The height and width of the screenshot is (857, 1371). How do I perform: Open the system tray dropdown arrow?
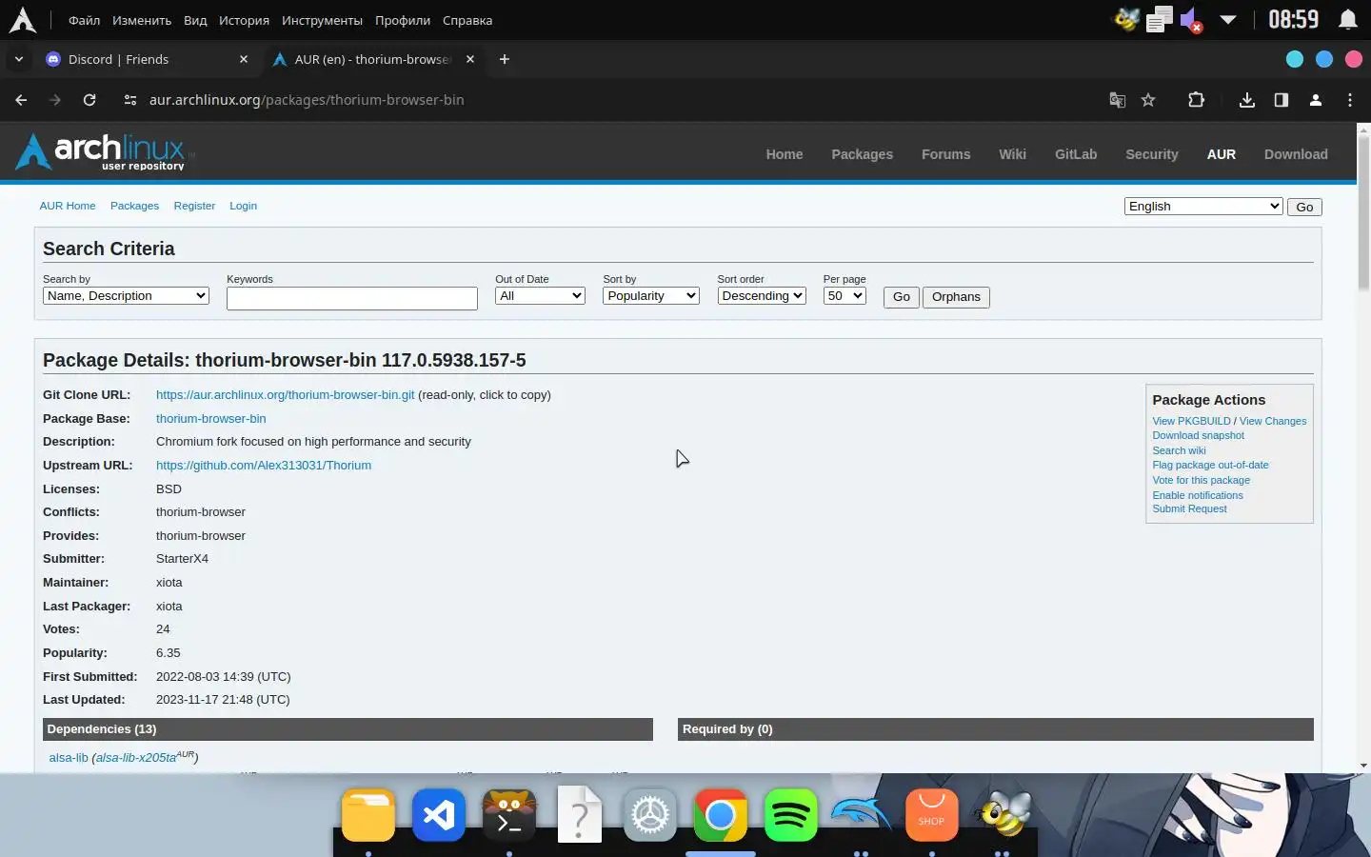1228,19
